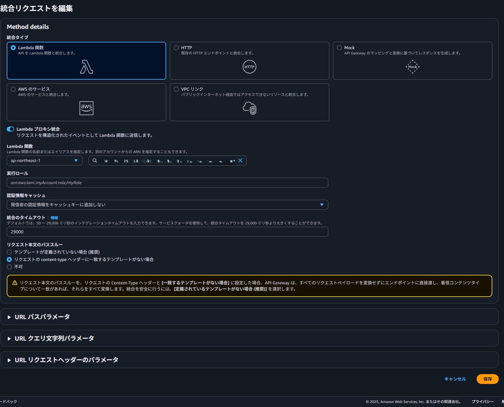
Task: Click the circular HTTP integration icon
Action: [250, 67]
